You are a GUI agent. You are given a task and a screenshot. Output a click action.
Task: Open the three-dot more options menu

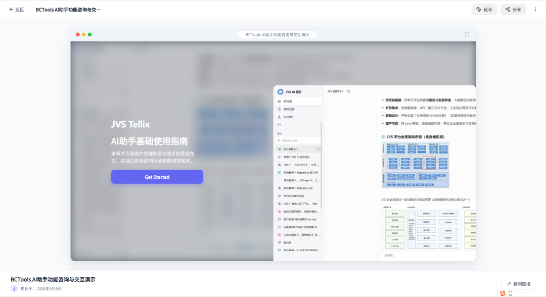[535, 10]
